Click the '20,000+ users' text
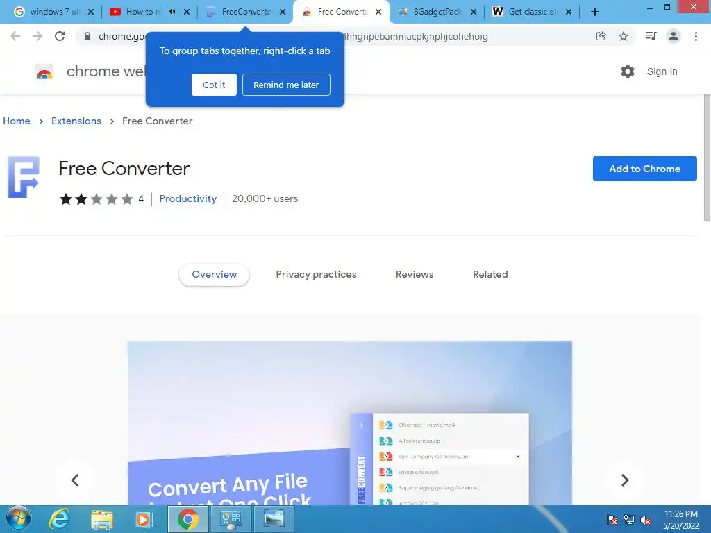Screen dimensions: 711x533 [265, 198]
